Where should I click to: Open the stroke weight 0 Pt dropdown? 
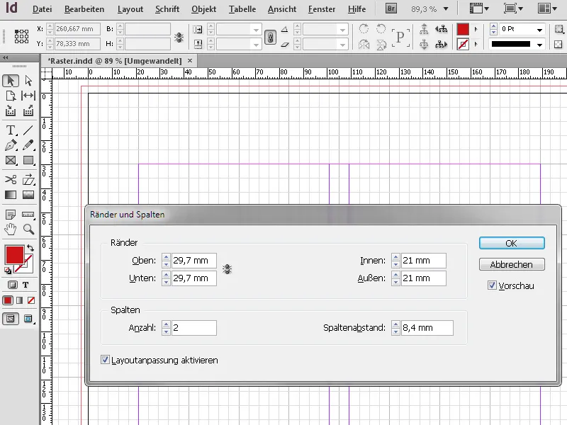click(539, 30)
